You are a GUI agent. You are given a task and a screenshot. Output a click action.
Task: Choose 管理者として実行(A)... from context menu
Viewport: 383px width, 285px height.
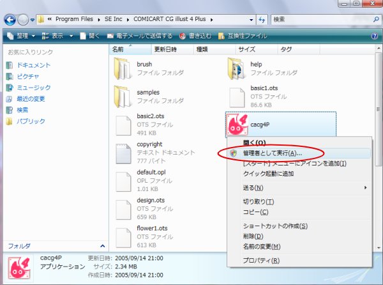click(x=299, y=153)
